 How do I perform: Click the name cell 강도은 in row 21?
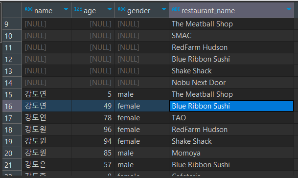point(46,165)
